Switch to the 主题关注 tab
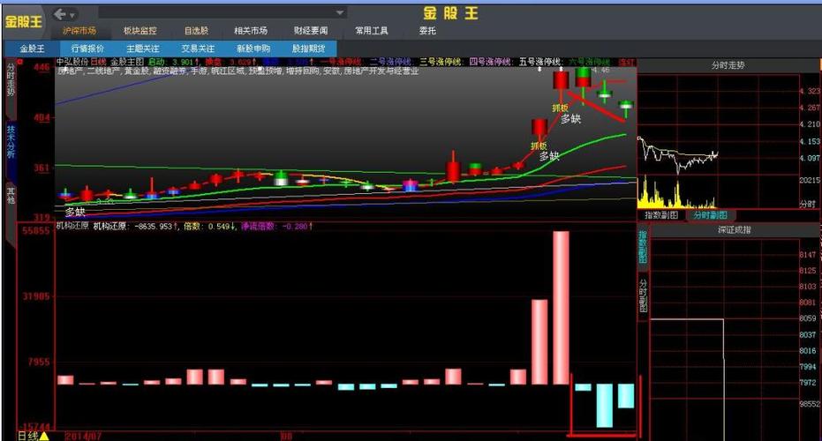822x441 pixels. tap(143, 49)
